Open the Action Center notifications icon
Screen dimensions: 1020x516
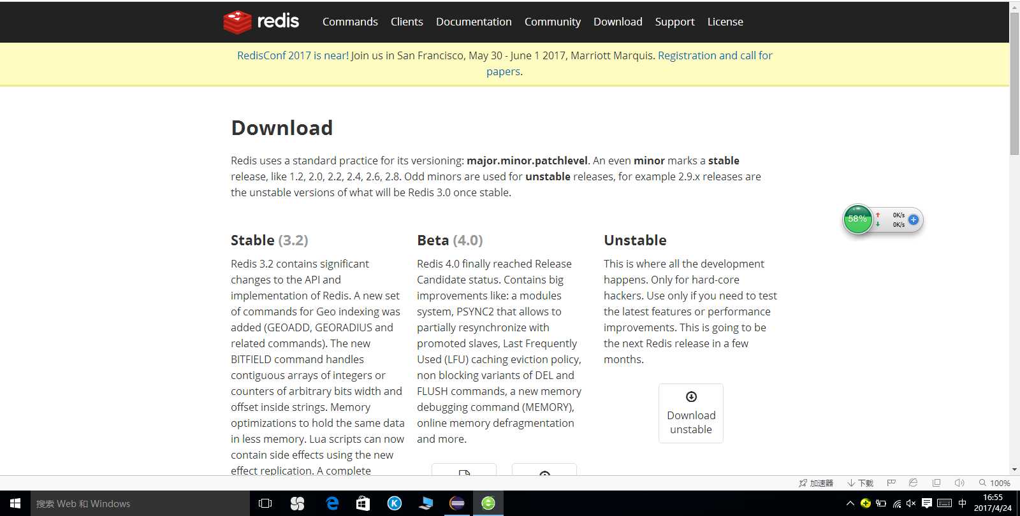[927, 503]
